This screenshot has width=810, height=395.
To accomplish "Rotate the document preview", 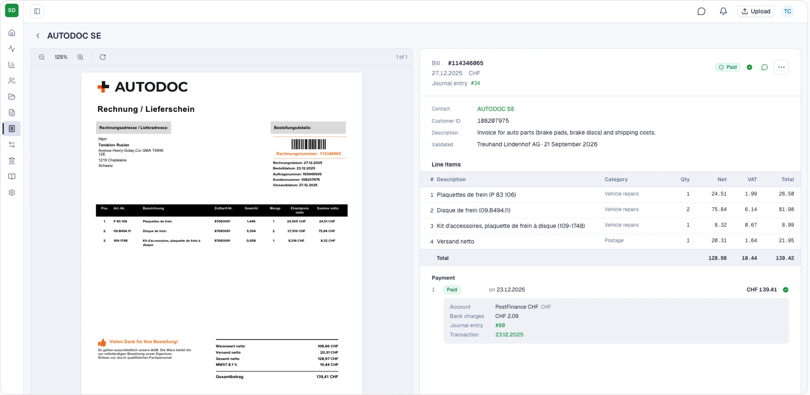I will [x=103, y=57].
